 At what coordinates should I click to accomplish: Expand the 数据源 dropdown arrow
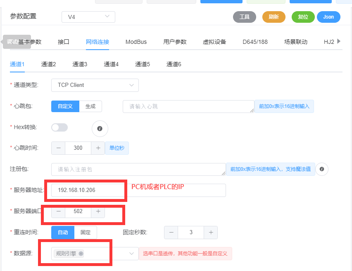[132, 254]
